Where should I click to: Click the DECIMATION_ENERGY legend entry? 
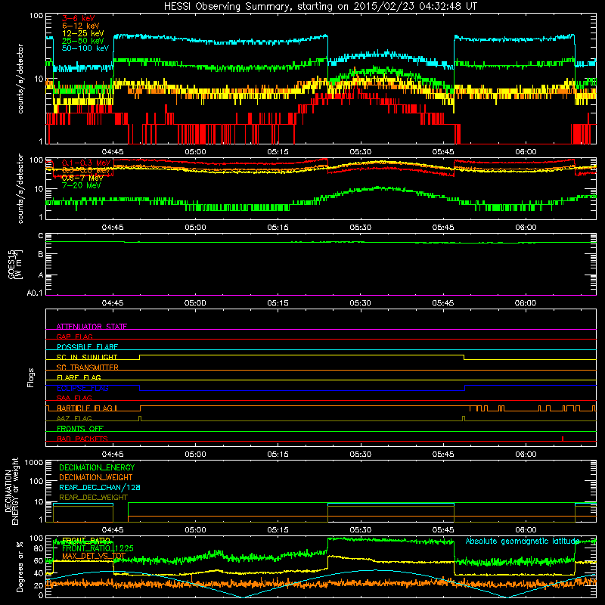[x=97, y=467]
